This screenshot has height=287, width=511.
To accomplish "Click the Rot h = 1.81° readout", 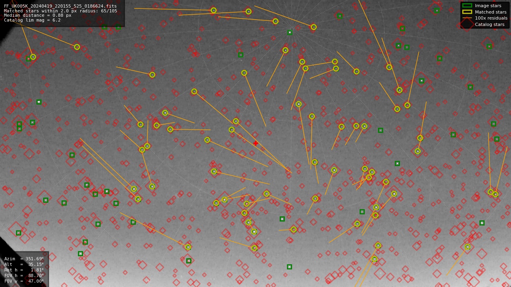I will [24, 270].
